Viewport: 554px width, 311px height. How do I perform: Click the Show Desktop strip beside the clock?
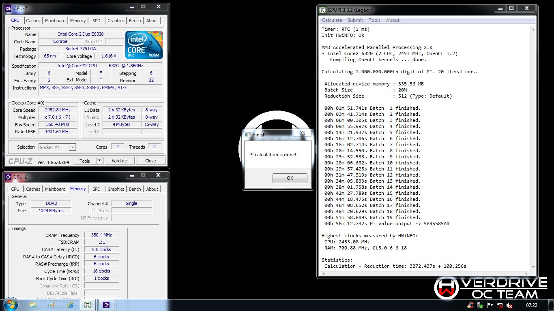click(x=551, y=305)
